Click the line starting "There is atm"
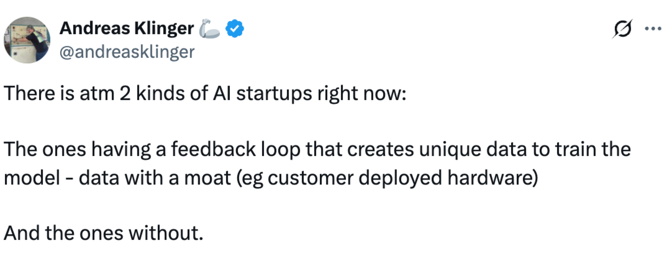The height and width of the screenshot is (257, 667). tap(205, 93)
